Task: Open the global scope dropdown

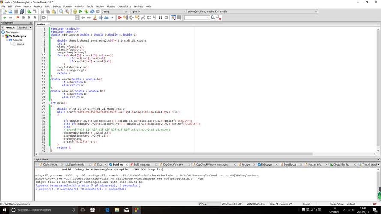Action: [x=185, y=12]
